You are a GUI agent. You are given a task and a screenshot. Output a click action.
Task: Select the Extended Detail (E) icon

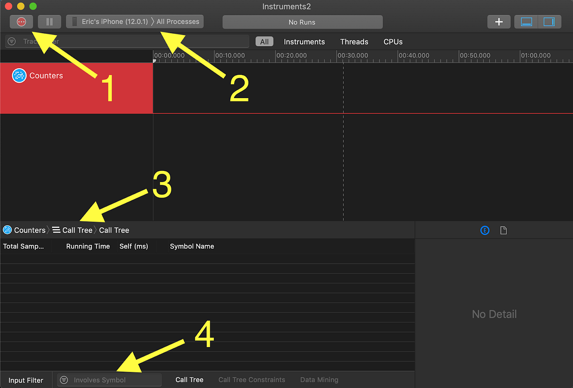485,230
